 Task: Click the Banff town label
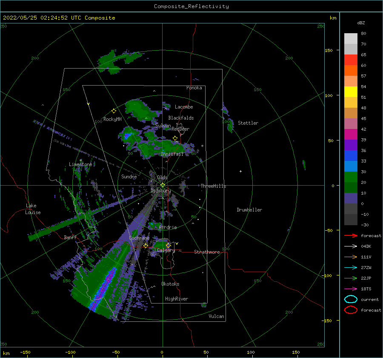[x=70, y=237]
